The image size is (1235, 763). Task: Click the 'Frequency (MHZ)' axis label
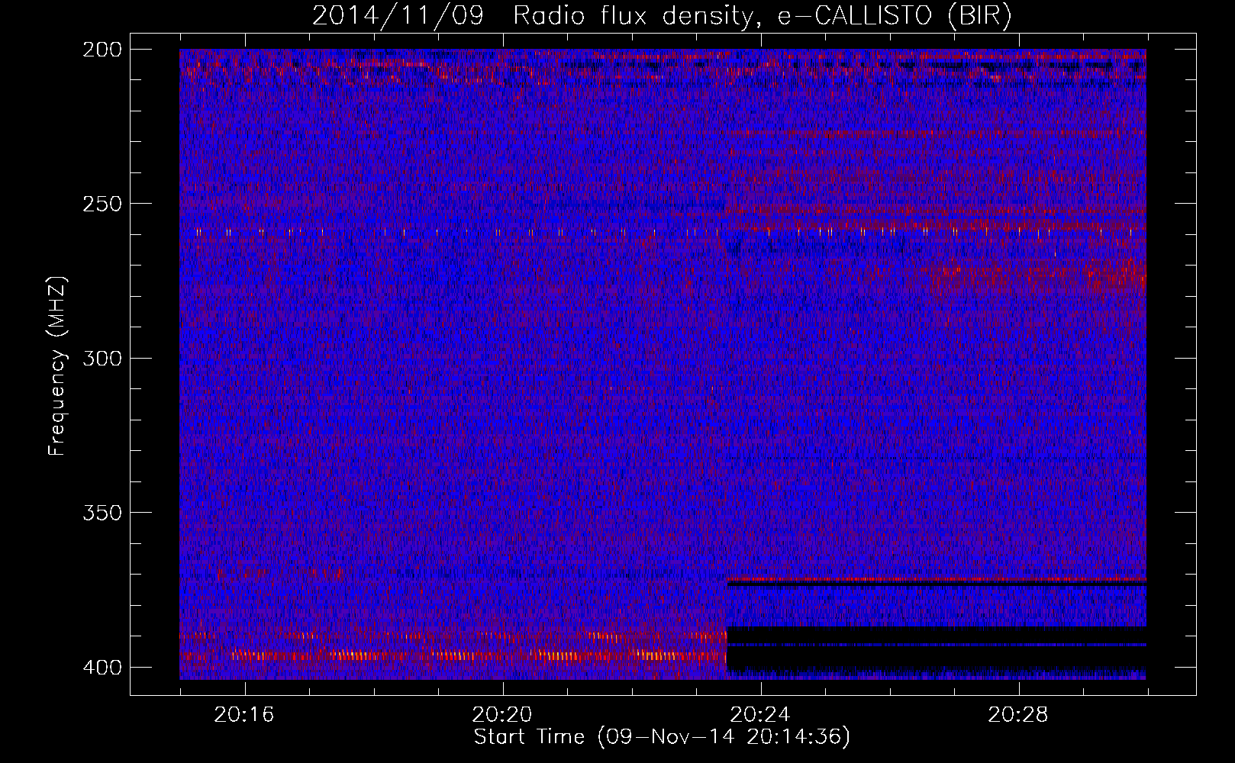(x=57, y=366)
